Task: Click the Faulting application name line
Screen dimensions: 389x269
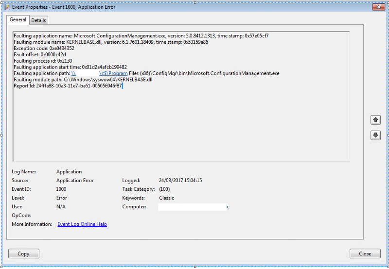Action: pos(141,36)
